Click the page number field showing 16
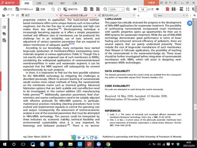Screen dimensions: 197x148 tap(142, 9)
